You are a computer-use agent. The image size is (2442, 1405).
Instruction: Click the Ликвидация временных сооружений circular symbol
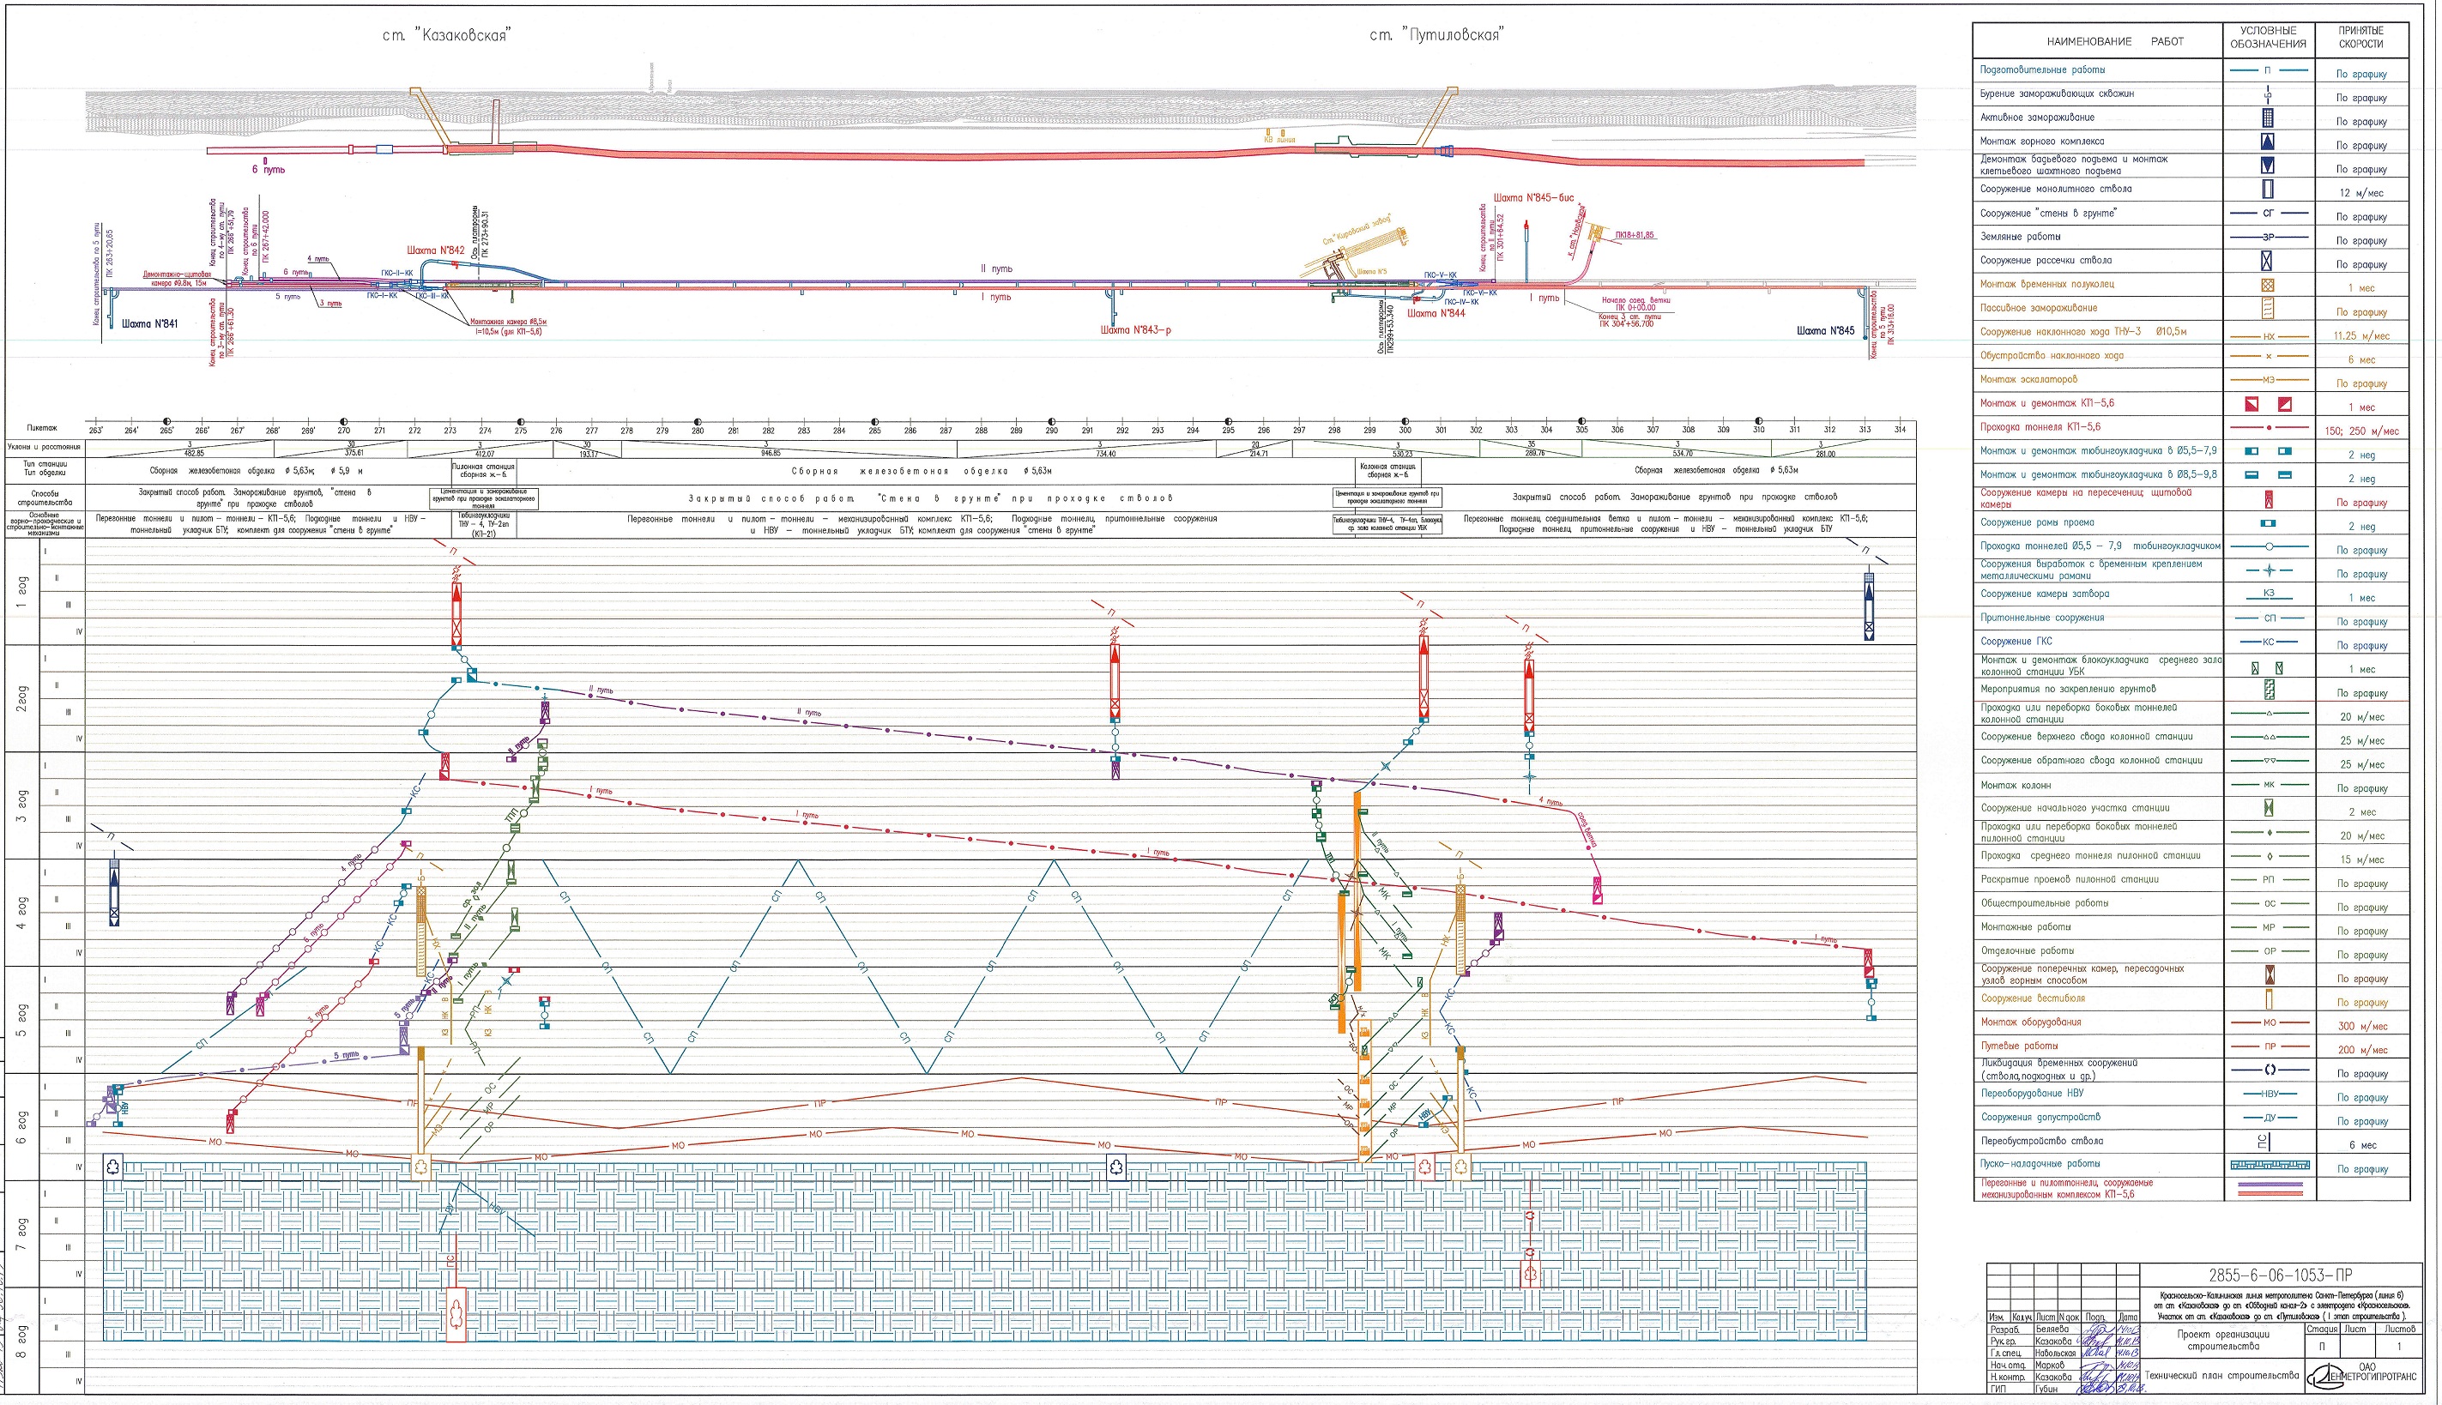tap(2270, 1069)
